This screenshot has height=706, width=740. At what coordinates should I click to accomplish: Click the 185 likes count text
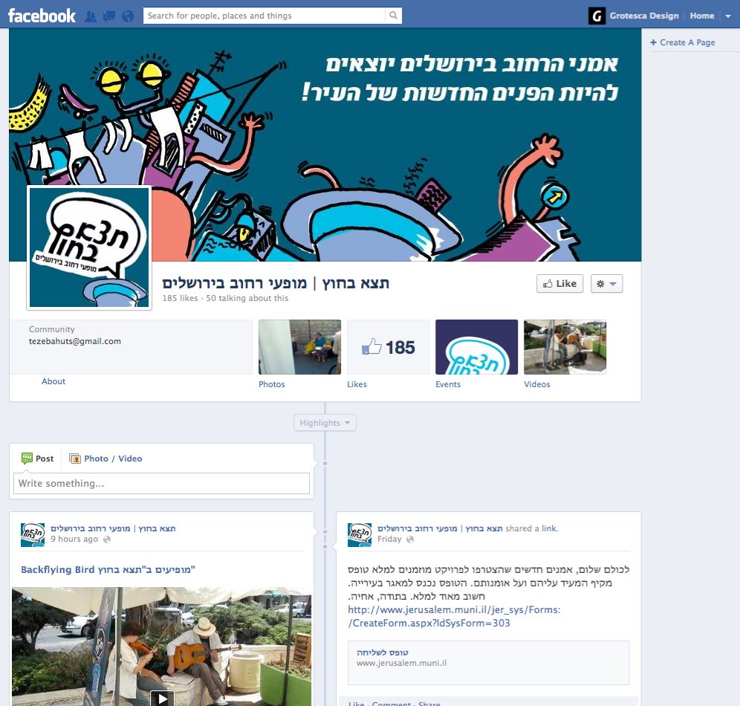click(180, 298)
